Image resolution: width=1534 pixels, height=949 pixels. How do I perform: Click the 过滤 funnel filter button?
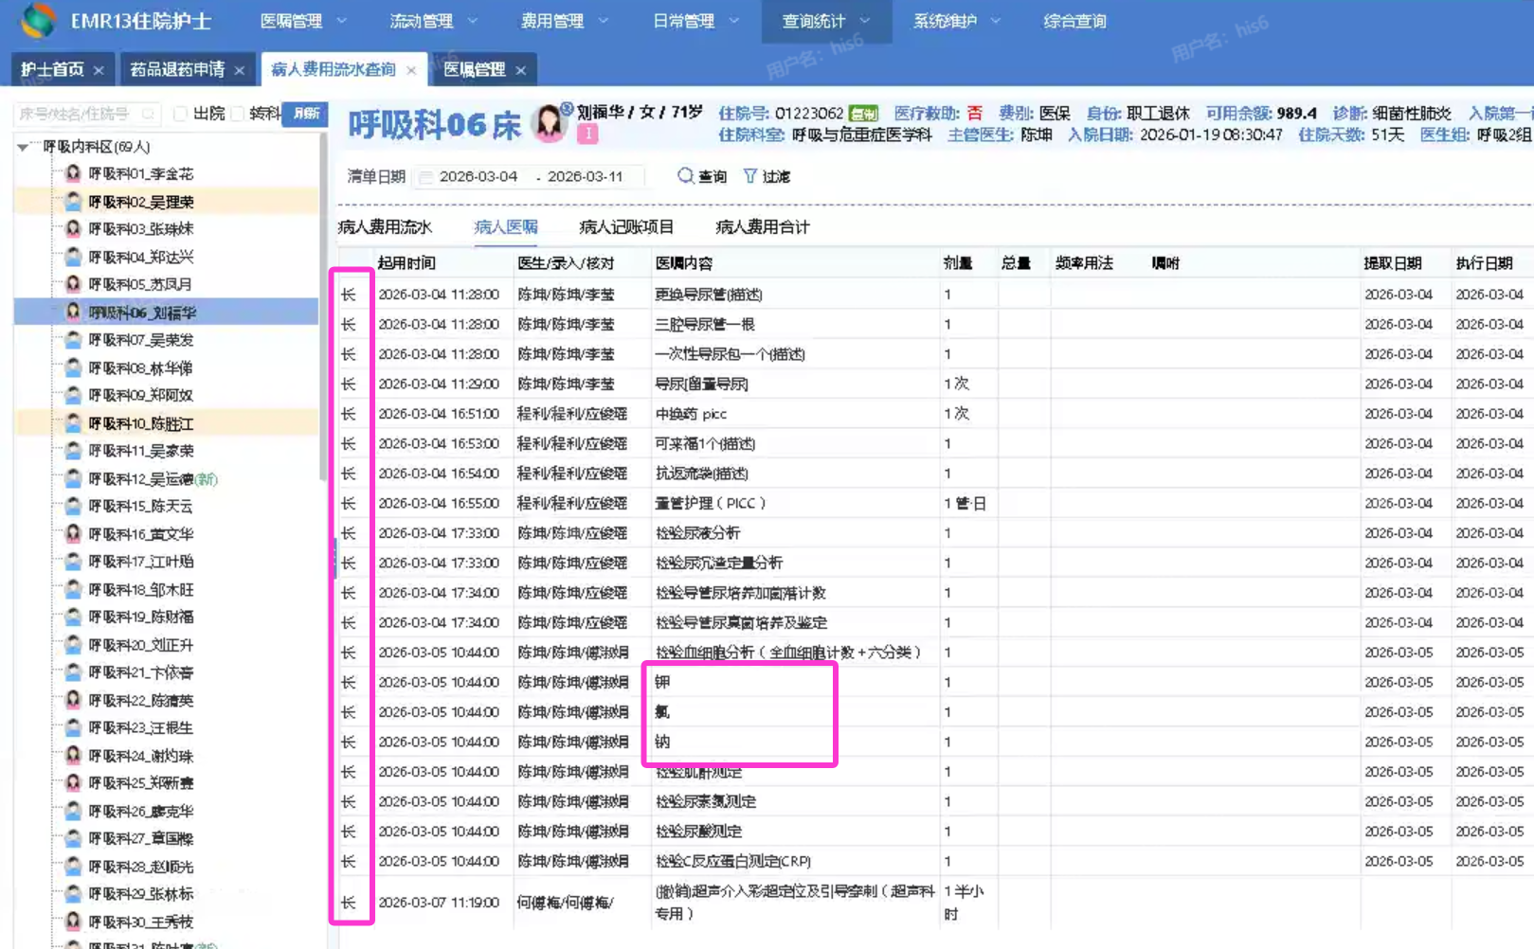coord(767,176)
